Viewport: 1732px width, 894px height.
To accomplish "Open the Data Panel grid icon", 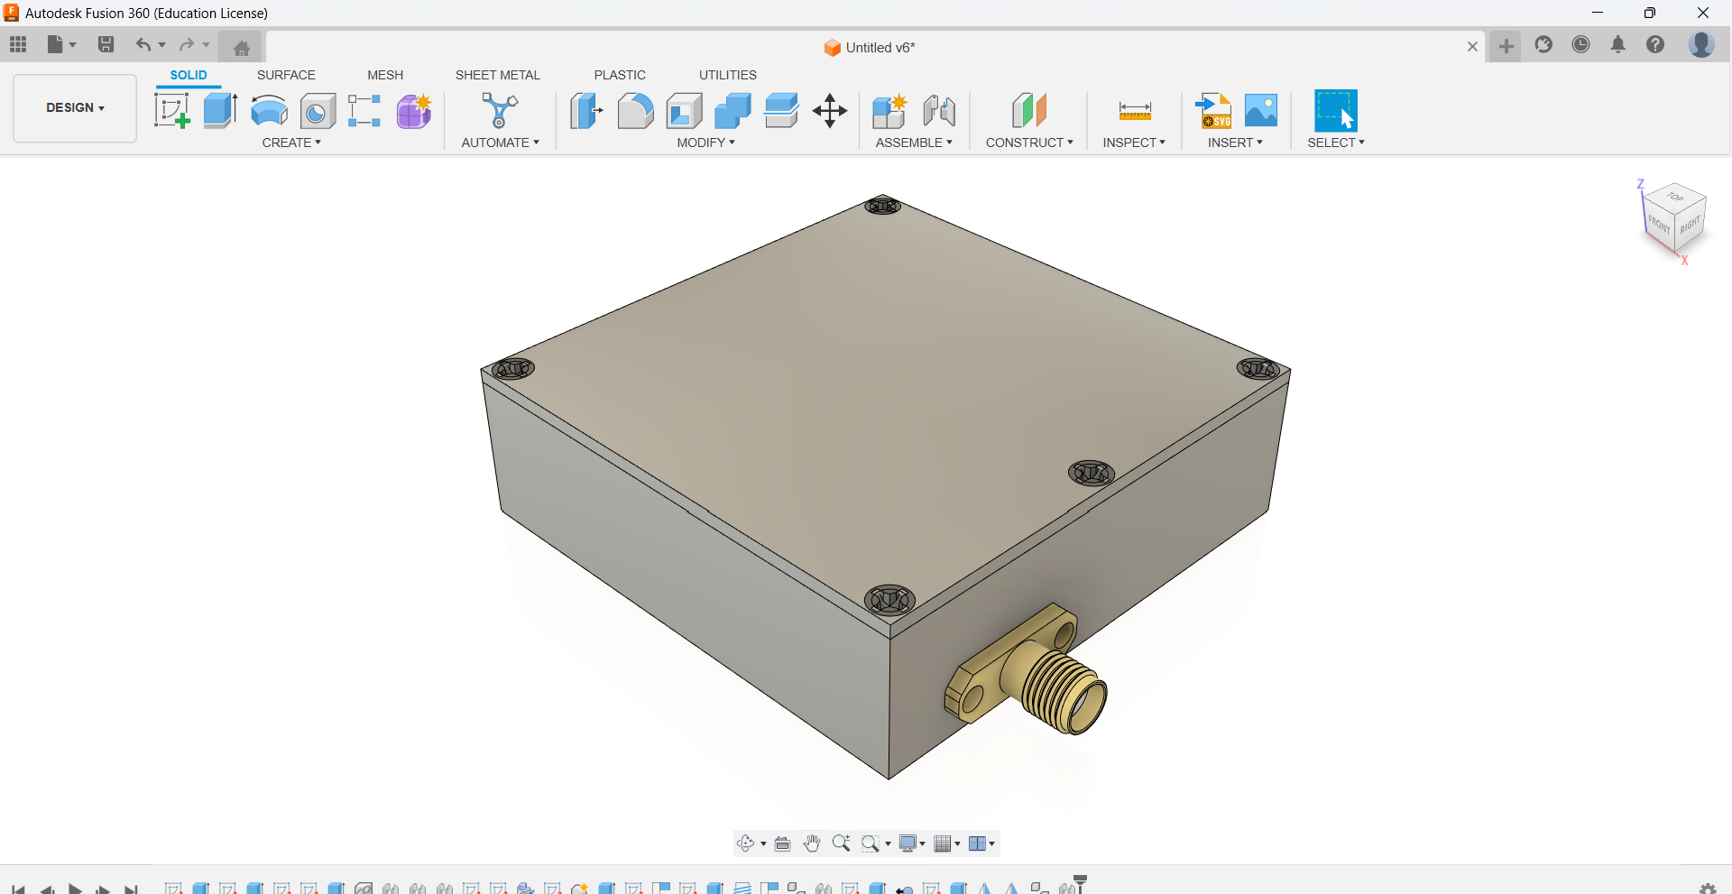I will pos(18,44).
